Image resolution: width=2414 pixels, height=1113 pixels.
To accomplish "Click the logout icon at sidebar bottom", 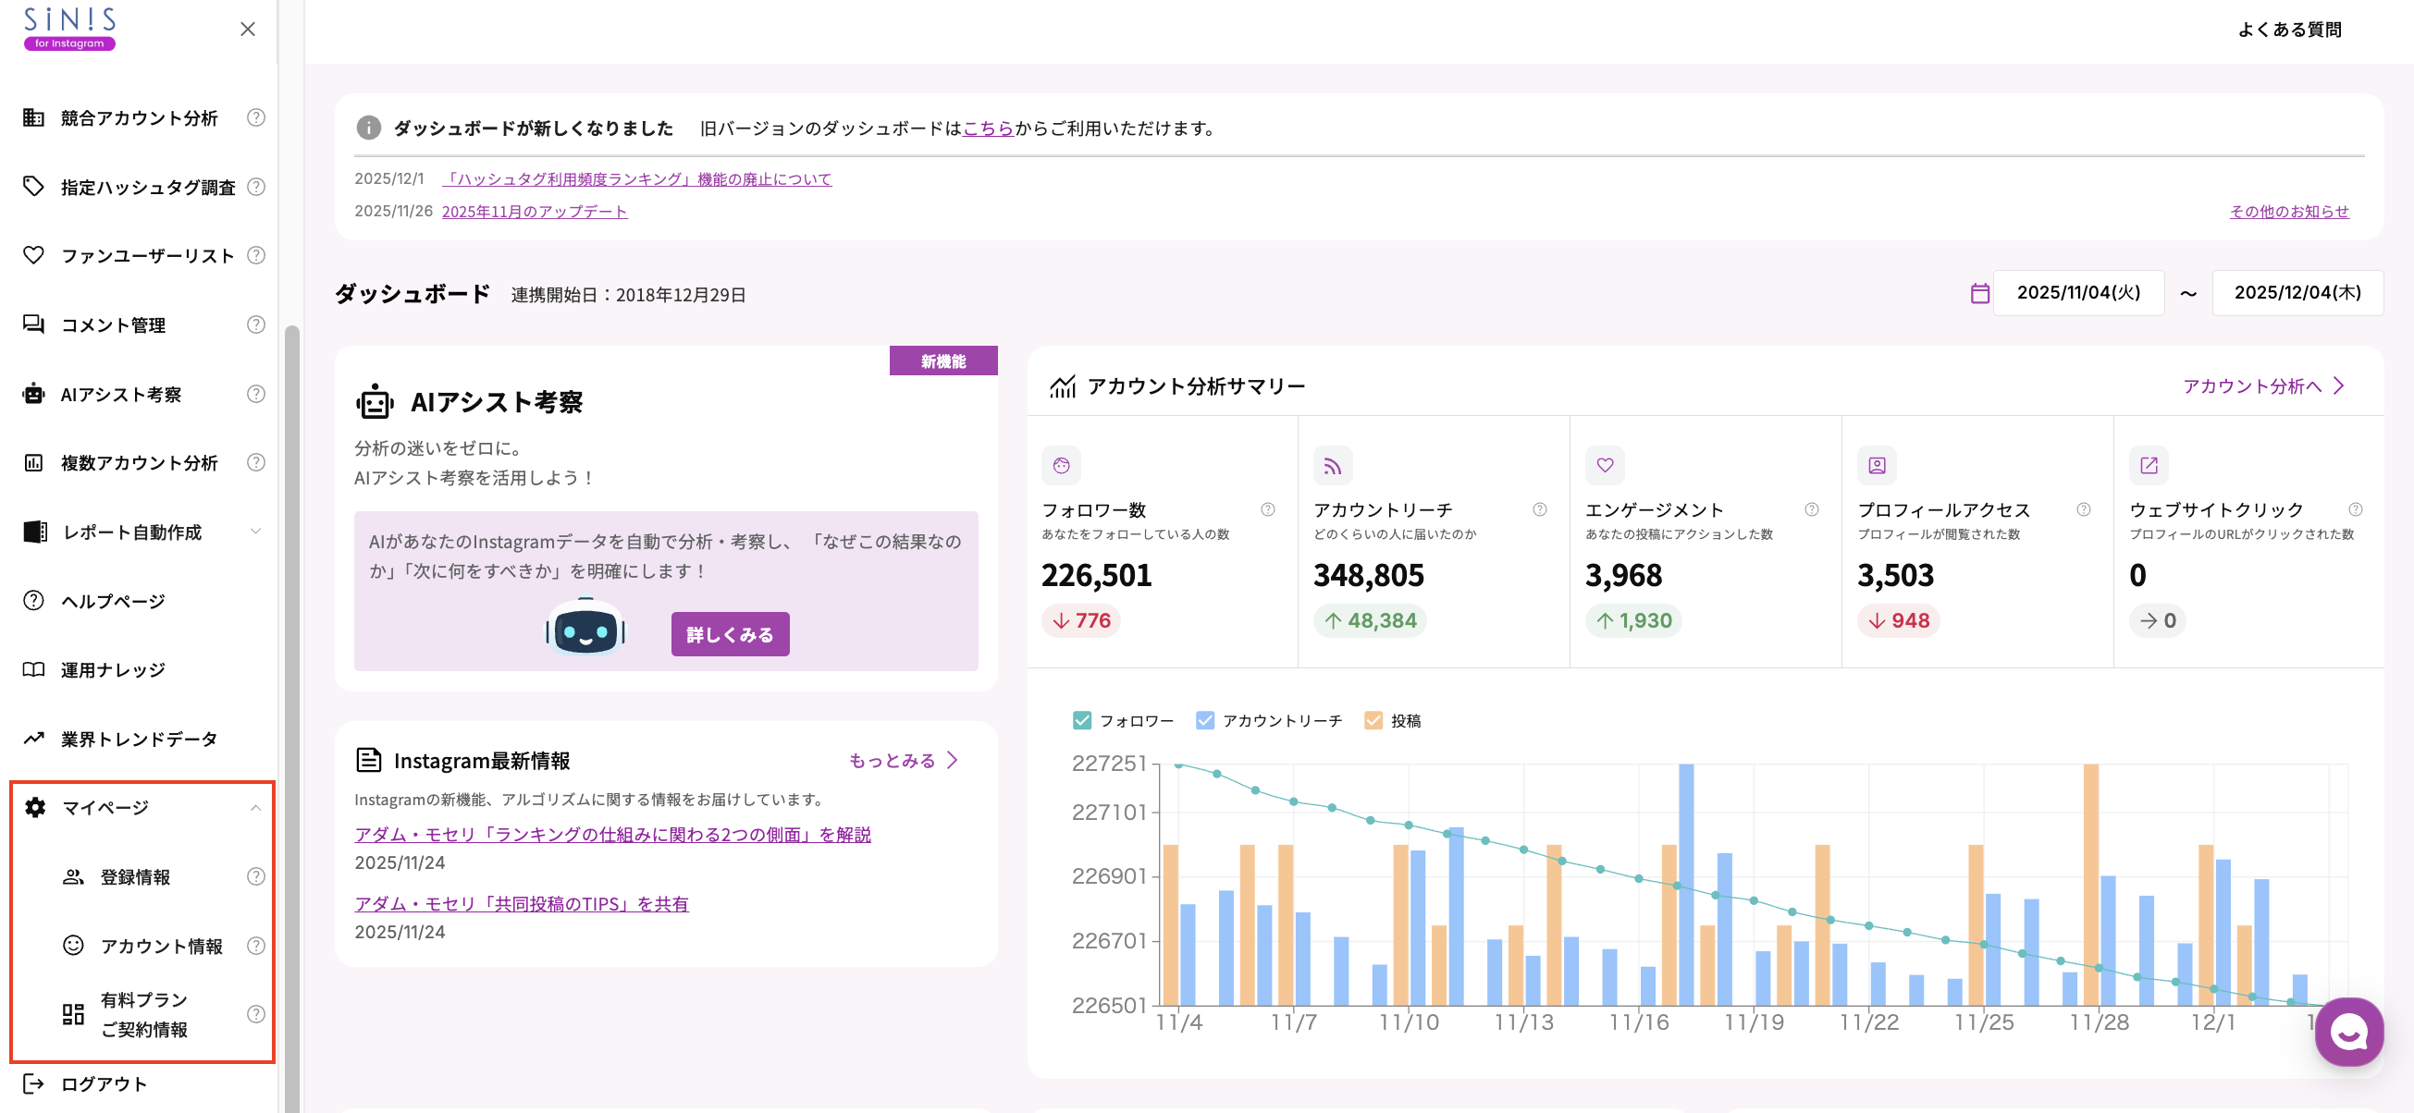I will coord(33,1084).
